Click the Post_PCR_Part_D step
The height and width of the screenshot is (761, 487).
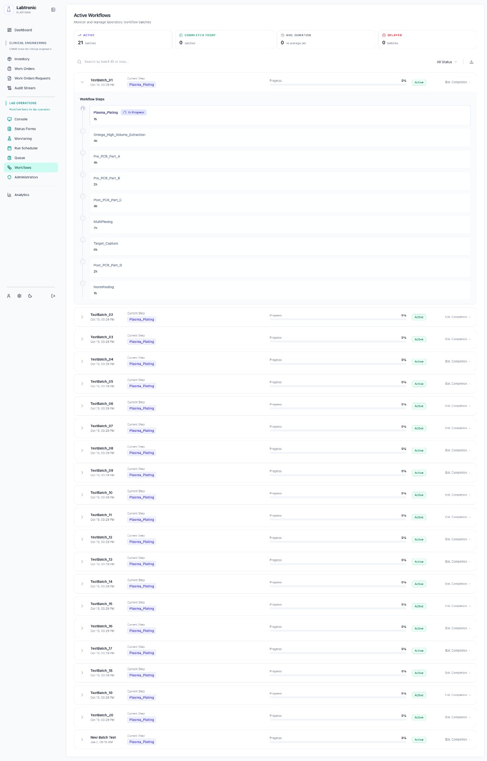280,268
